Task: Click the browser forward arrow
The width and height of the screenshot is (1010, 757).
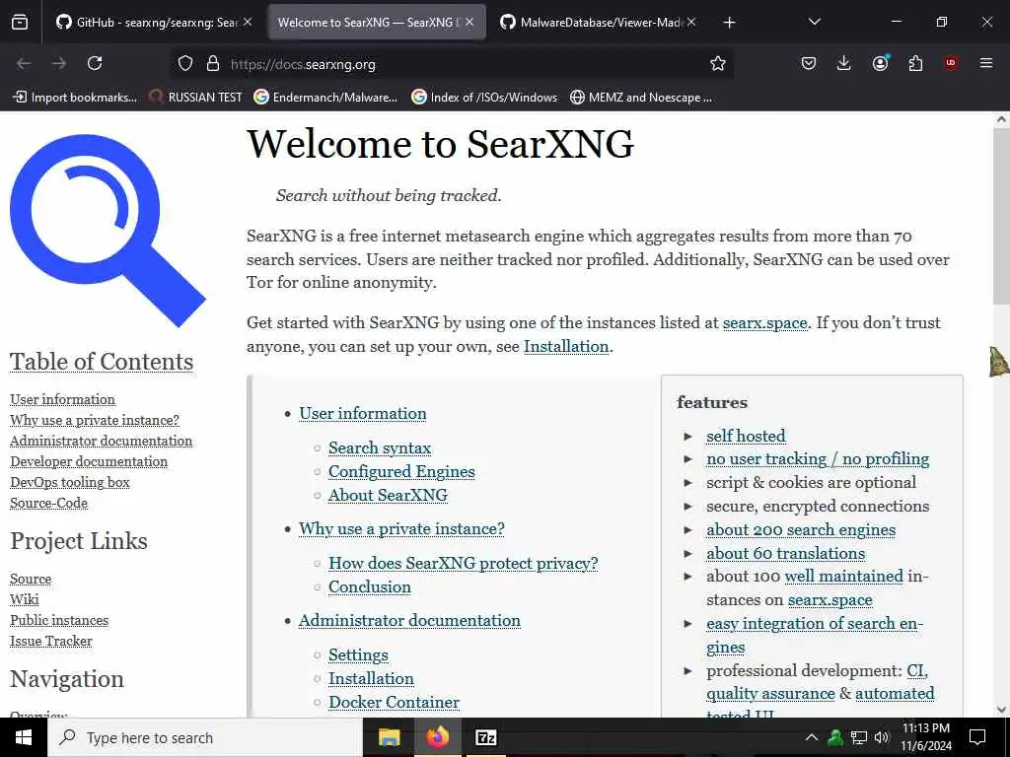Action: [x=58, y=63]
